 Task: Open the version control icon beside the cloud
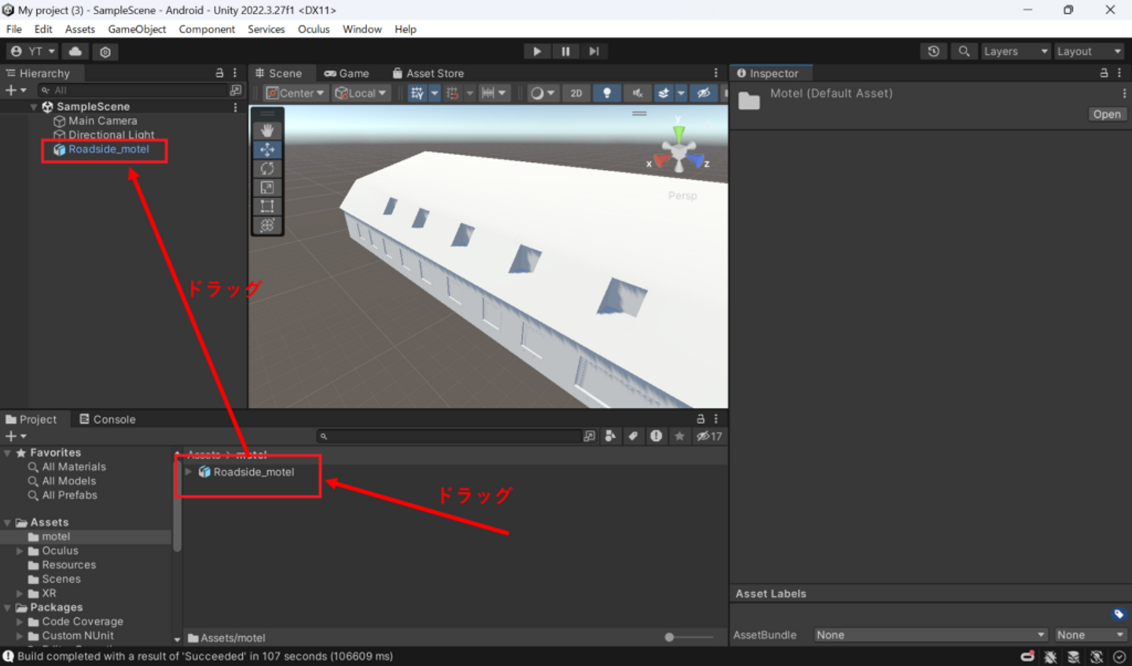(x=105, y=52)
